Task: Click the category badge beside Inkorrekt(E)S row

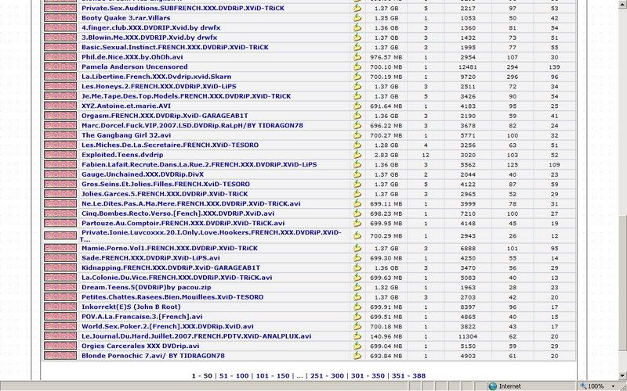Action: [60, 307]
